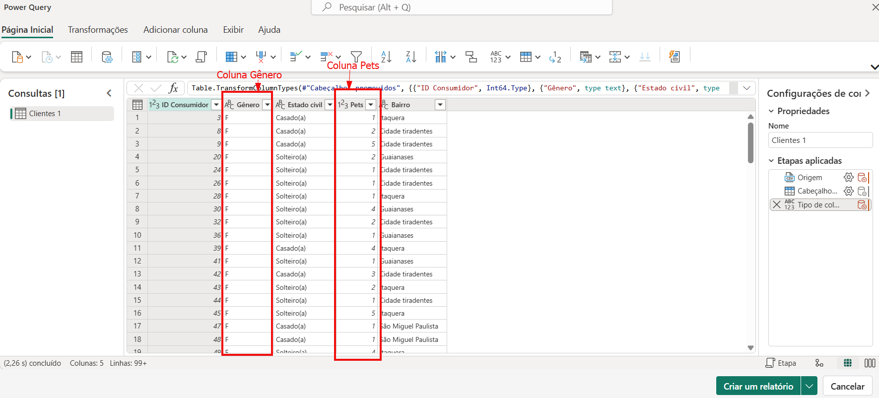Open Pets column filter dropdown
The image size is (879, 398).
coord(371,105)
